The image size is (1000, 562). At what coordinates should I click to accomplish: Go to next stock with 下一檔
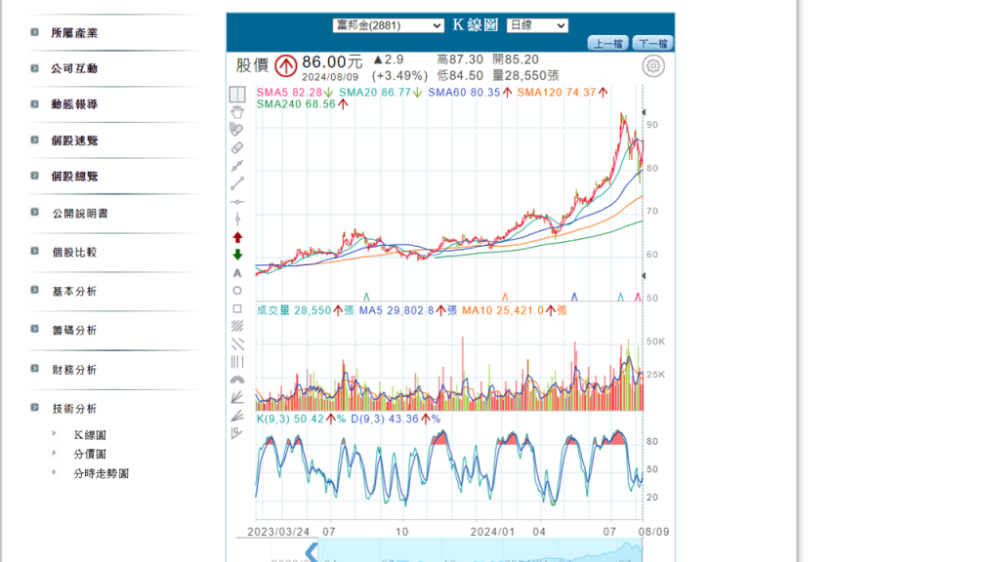pyautogui.click(x=653, y=43)
